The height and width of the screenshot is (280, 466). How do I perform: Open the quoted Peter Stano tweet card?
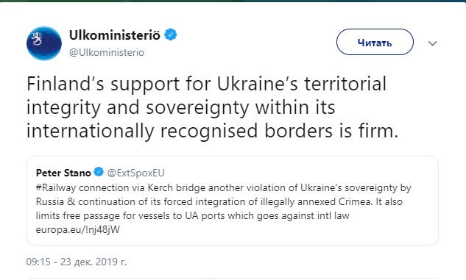click(x=233, y=201)
